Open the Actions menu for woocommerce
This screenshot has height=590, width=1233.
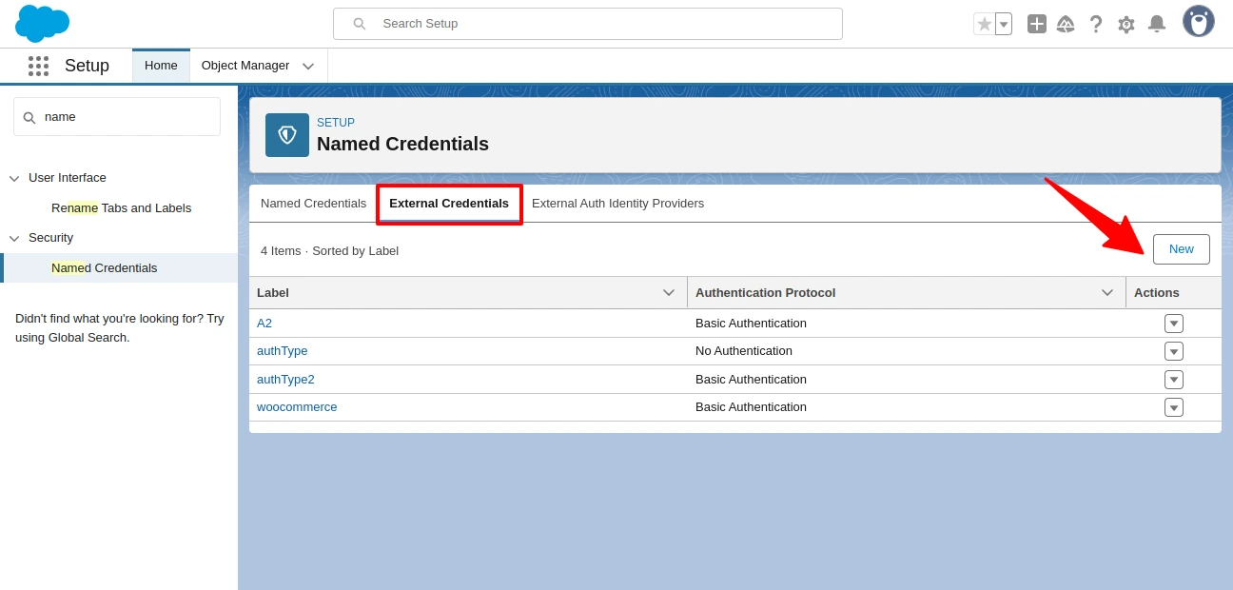coord(1174,407)
